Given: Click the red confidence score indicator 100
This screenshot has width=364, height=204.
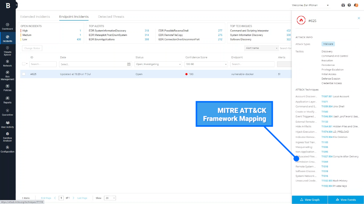Looking at the screenshot, I should (x=186, y=74).
